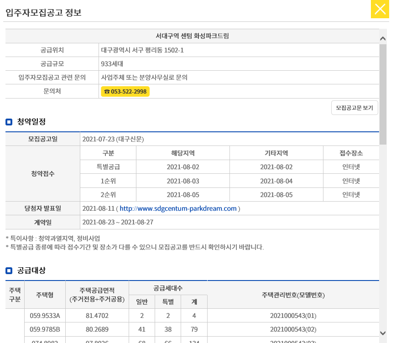Screen dimensions: 396x343
Task: Click housing type 059.9533A
Action: pyautogui.click(x=45, y=316)
